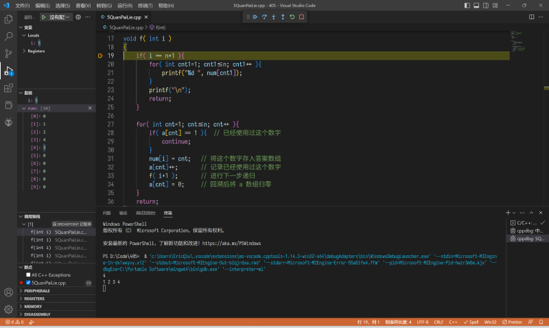The width and height of the screenshot is (549, 328).
Task: Open the Run and Debug view
Action: 8,71
